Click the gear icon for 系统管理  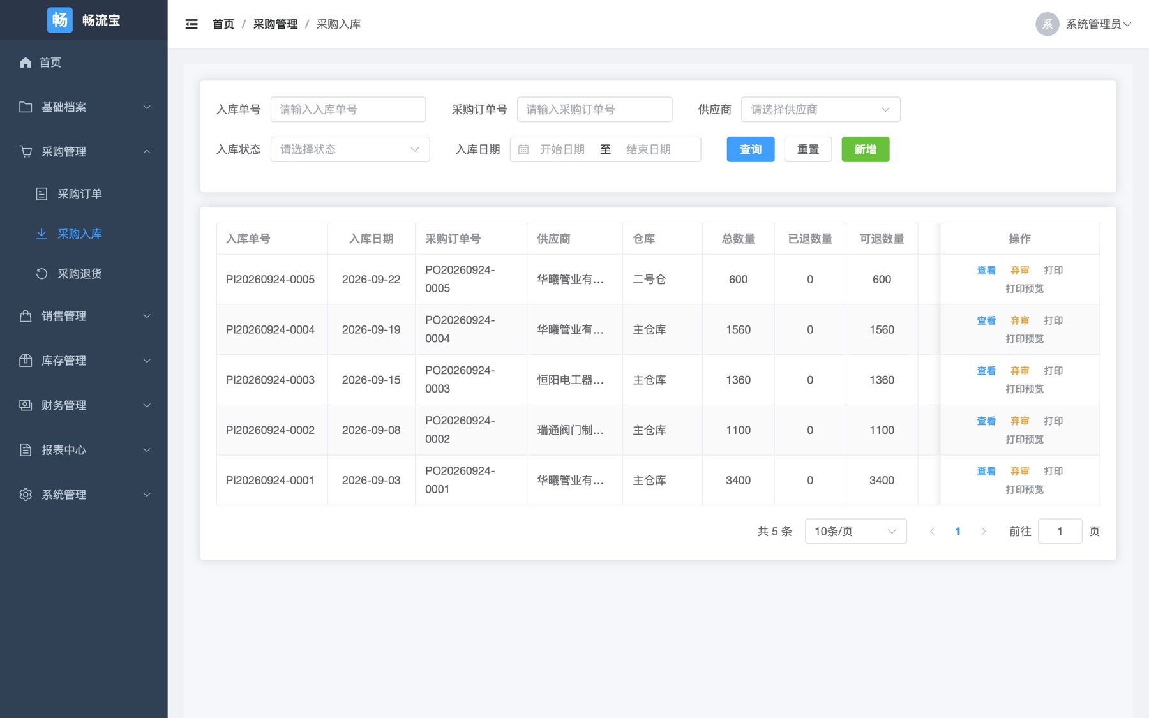26,495
